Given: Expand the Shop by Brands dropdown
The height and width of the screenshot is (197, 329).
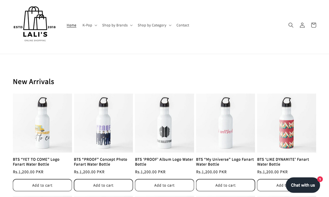Looking at the screenshot, I should tap(117, 25).
